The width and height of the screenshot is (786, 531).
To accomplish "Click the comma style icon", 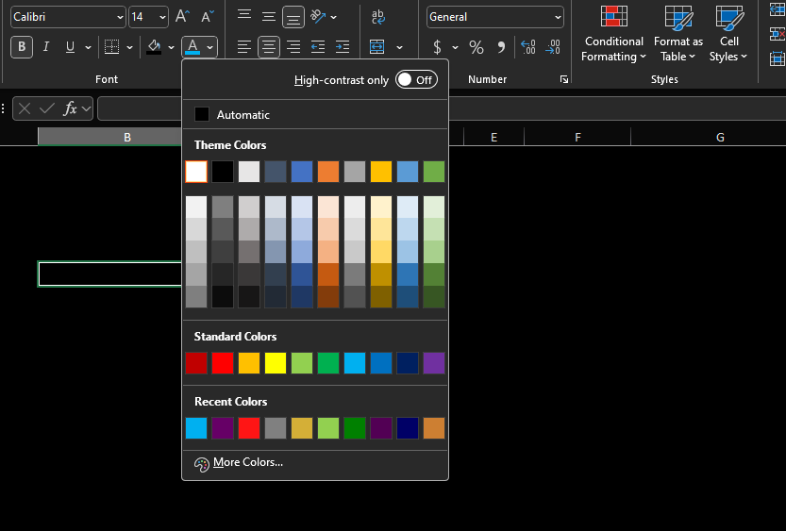I will pyautogui.click(x=501, y=47).
